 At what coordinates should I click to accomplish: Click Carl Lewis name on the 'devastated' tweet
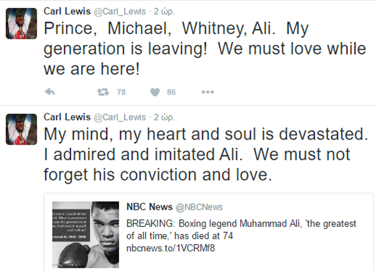pos(67,117)
